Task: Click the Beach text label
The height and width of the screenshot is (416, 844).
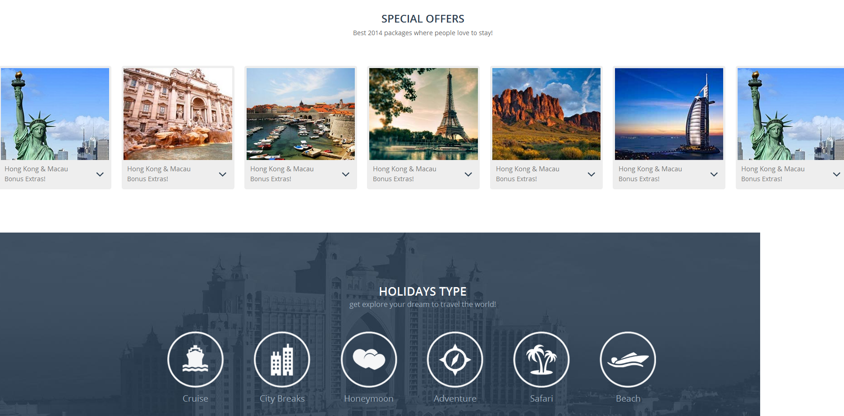Action: click(628, 398)
